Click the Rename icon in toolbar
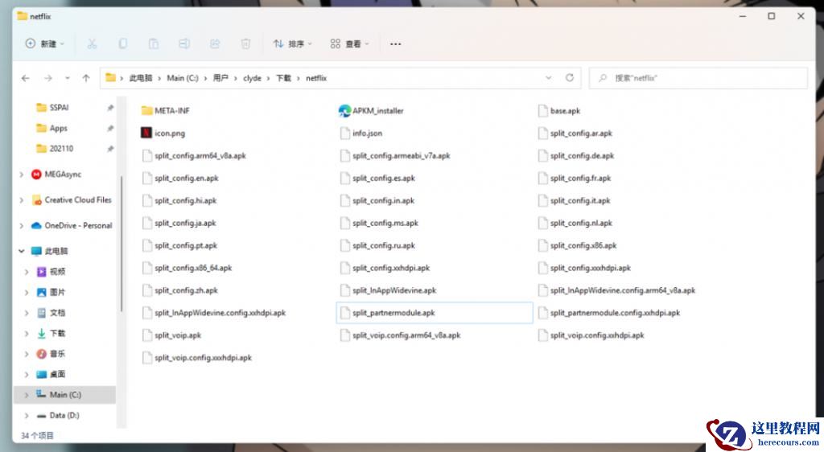Image resolution: width=824 pixels, height=452 pixels. tap(184, 44)
